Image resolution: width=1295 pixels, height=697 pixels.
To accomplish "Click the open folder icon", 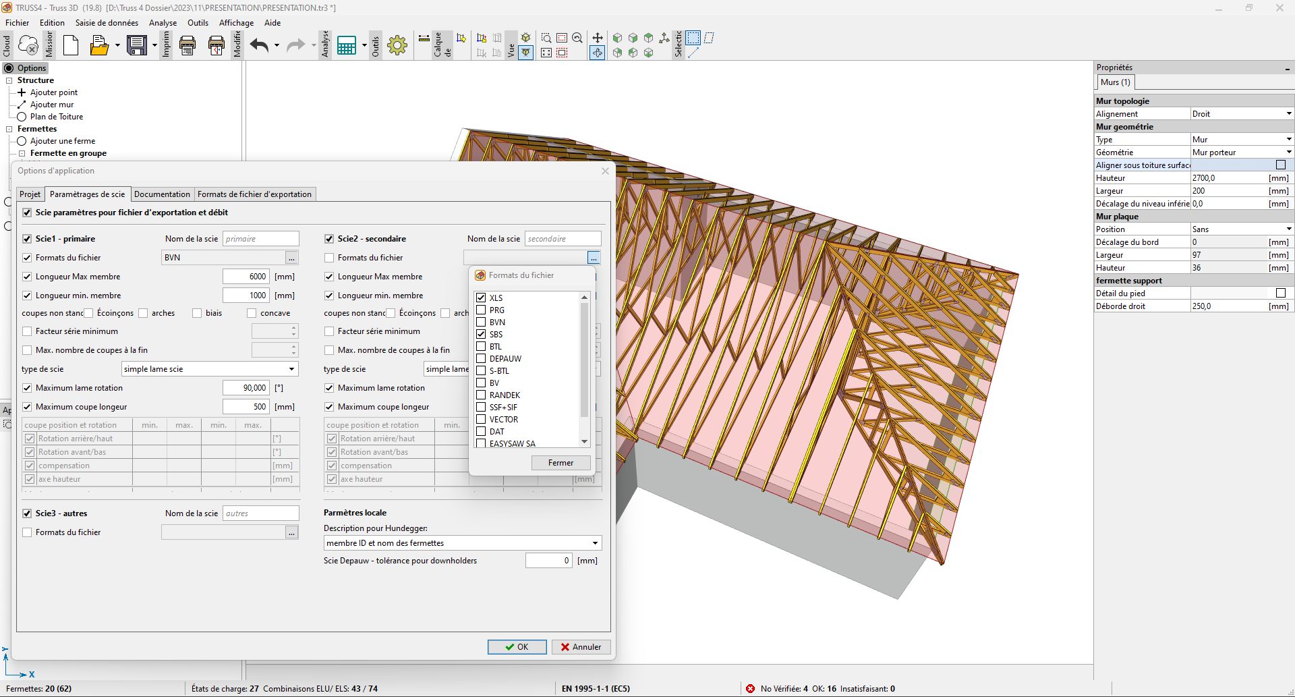I will click(x=99, y=45).
